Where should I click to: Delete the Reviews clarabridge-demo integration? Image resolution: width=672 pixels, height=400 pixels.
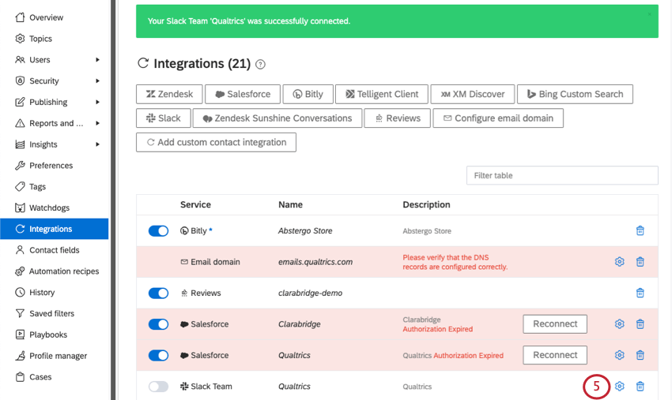640,293
